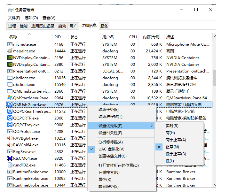Select the 详细信息 tab
Image resolution: width=229 pixels, height=192 pixels.
[89, 26]
